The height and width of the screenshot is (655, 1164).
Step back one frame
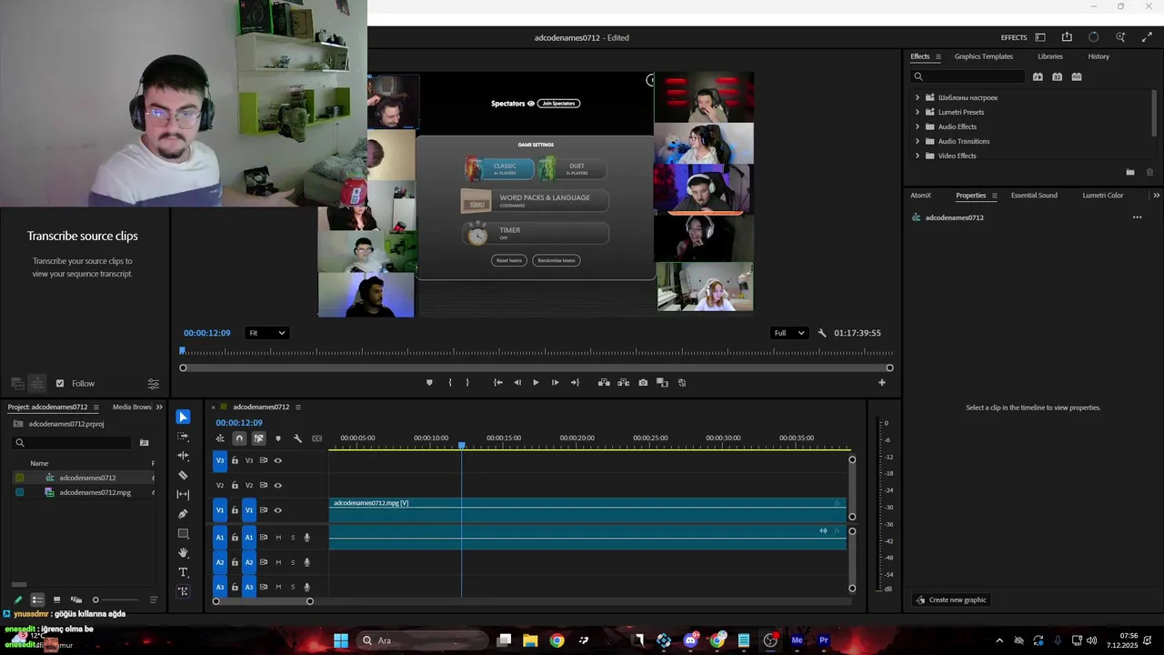(x=517, y=383)
